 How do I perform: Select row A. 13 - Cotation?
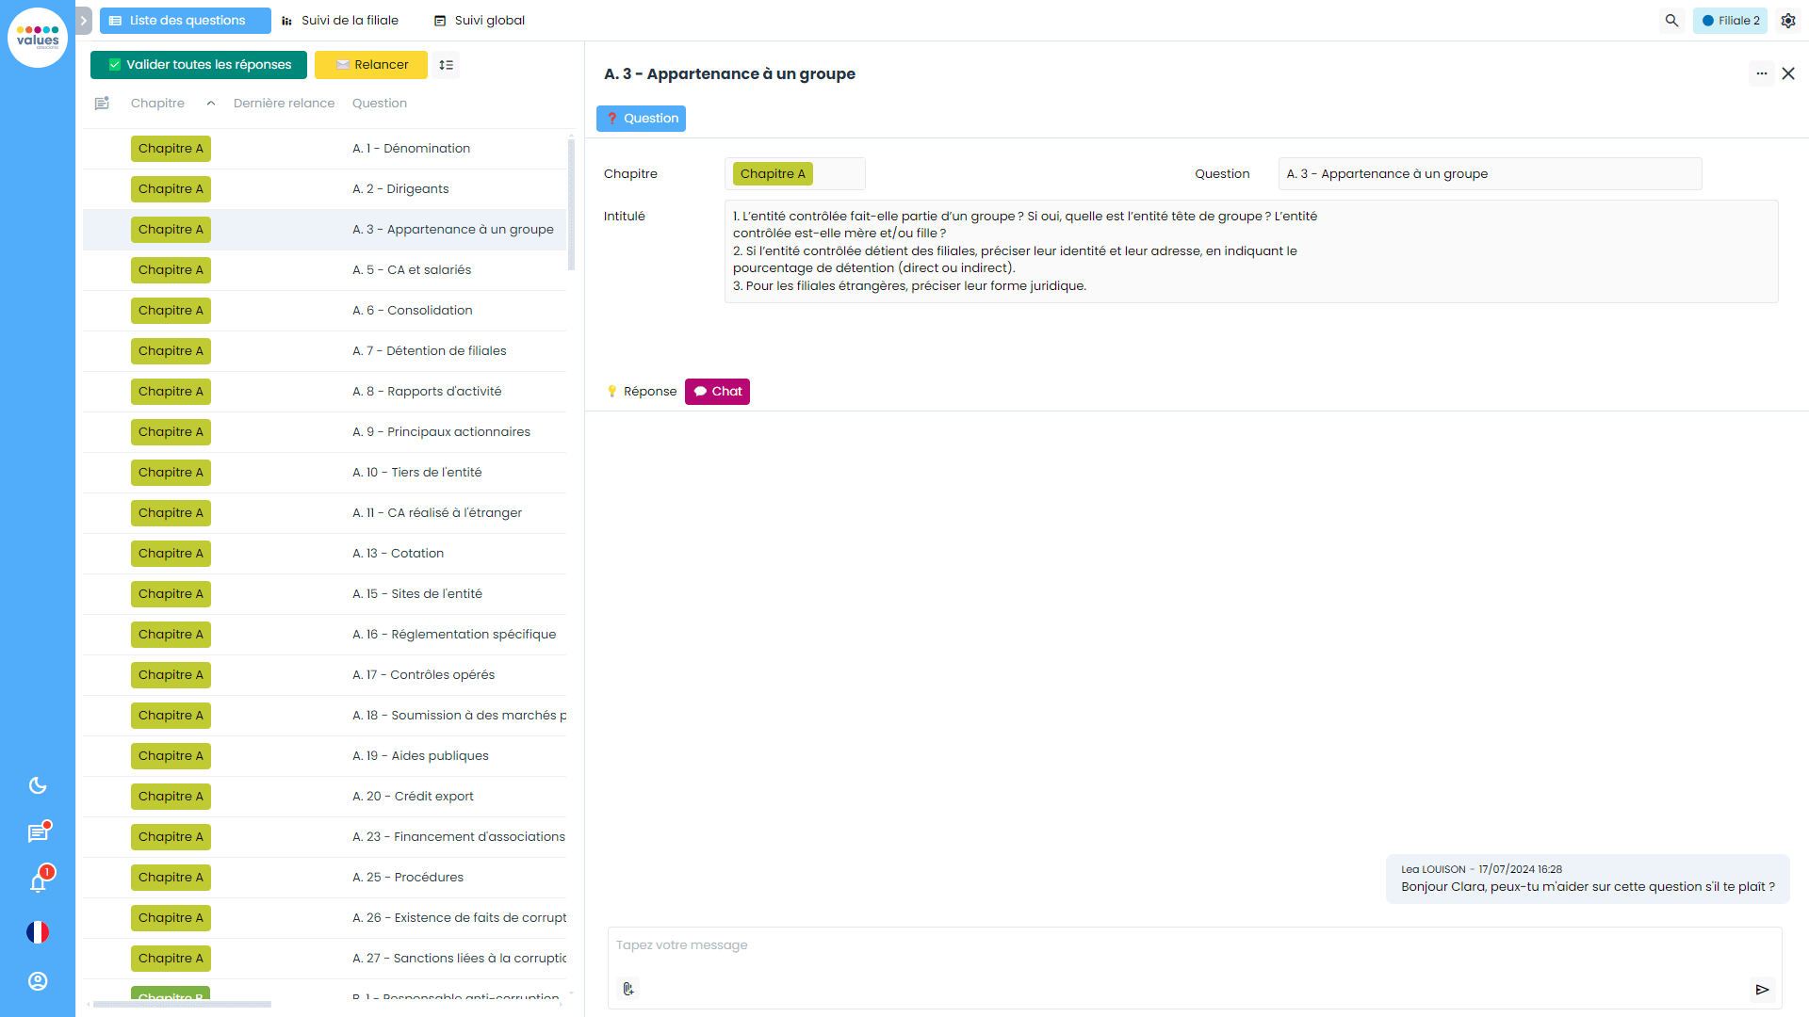point(324,554)
